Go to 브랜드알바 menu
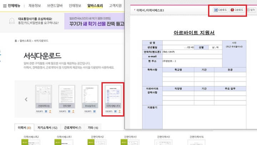This screenshot has height=145, width=257. (55, 6)
